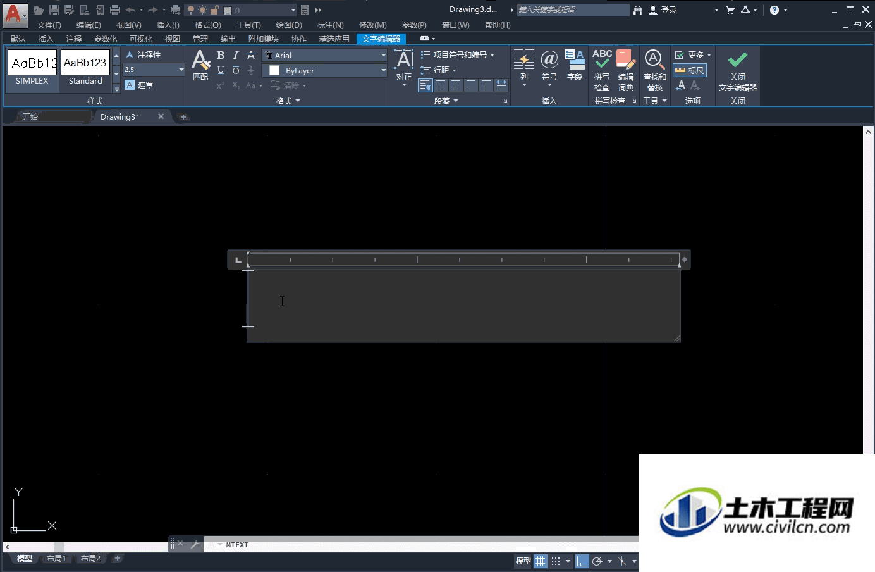Expand the Tools panel
Viewport: 875px width, 572px height.
[x=655, y=101]
